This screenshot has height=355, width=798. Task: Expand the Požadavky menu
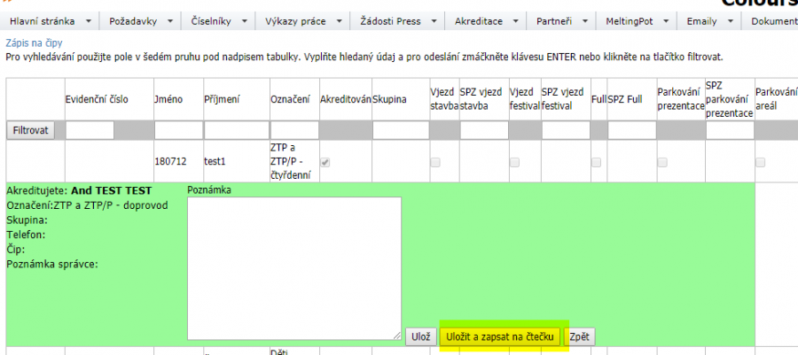pos(140,19)
